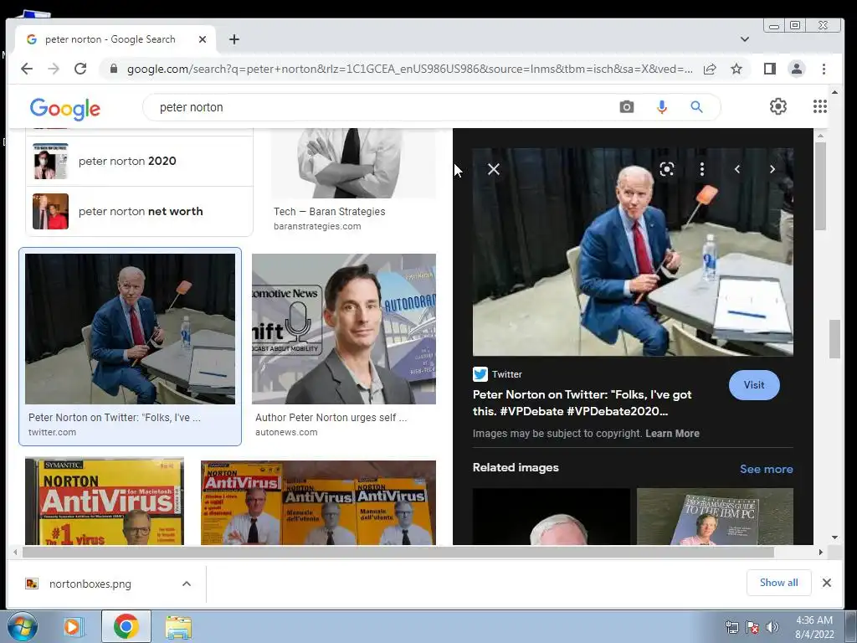Open Twitter image result thumbnail
Screen dimensions: 857x643
(x=130, y=328)
